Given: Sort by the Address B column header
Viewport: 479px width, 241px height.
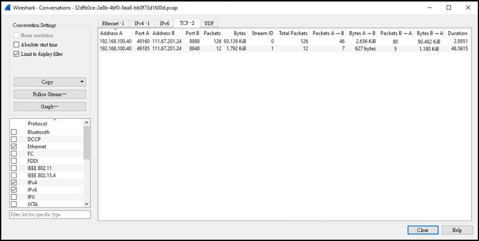Looking at the screenshot, I should [166, 33].
